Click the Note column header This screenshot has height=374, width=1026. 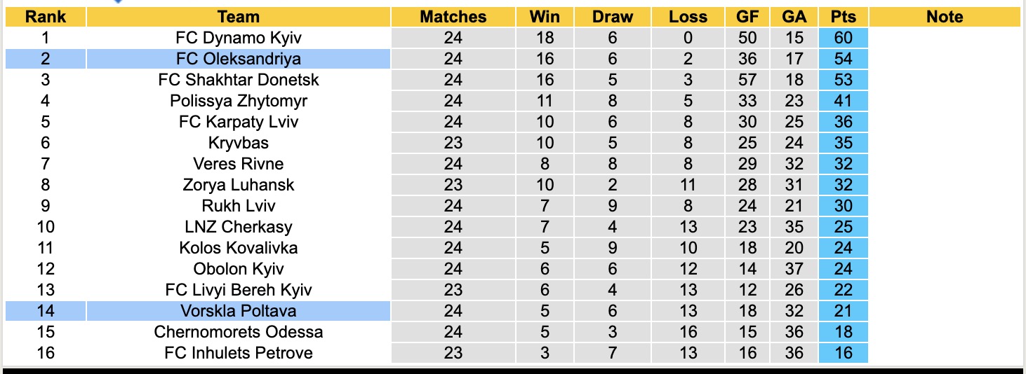(x=945, y=17)
